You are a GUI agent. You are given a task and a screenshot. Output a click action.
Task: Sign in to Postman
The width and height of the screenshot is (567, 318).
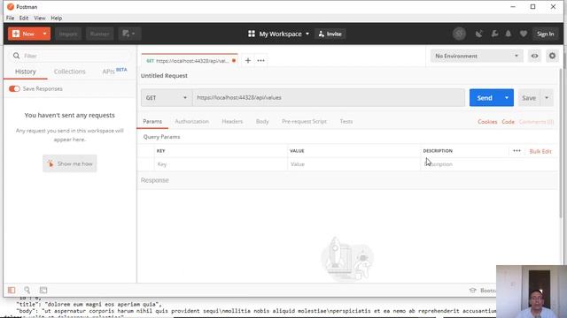(546, 34)
